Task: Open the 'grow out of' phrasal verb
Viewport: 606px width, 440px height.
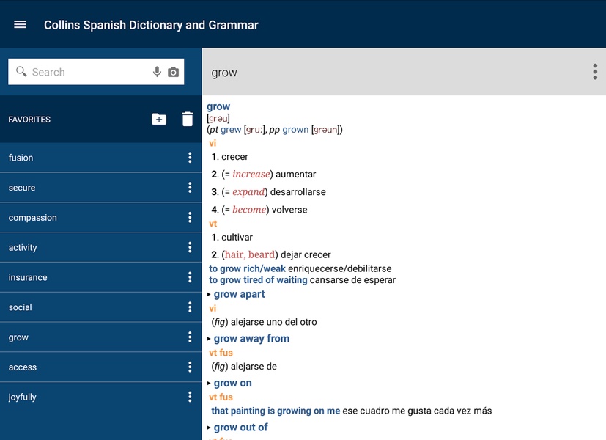Action: click(241, 428)
